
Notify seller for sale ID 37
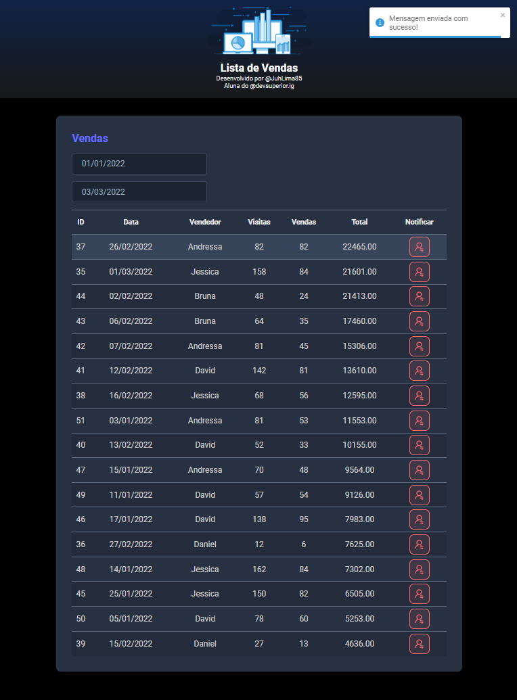(x=419, y=247)
